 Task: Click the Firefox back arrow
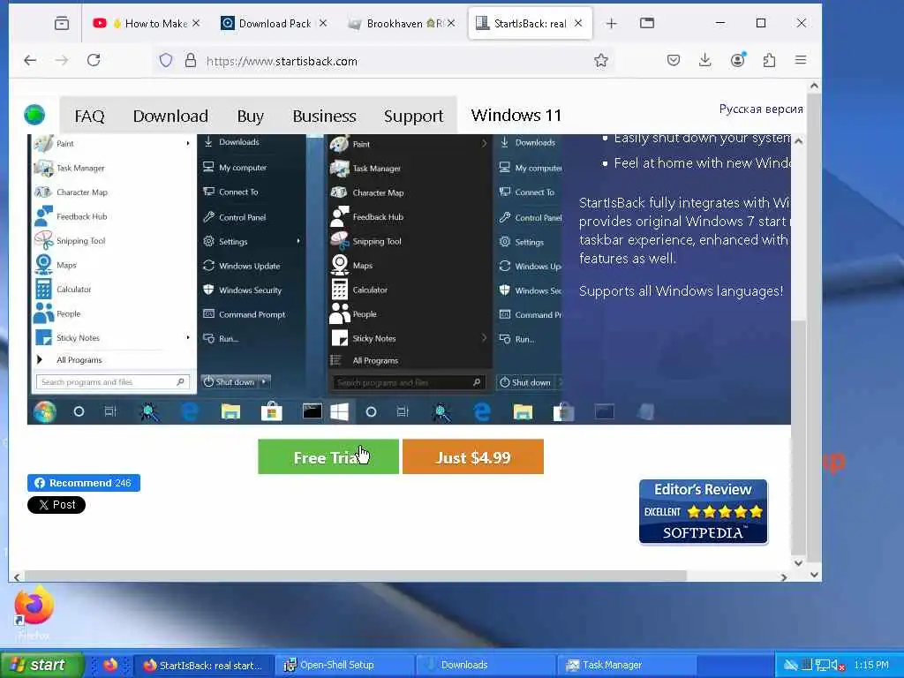(30, 60)
